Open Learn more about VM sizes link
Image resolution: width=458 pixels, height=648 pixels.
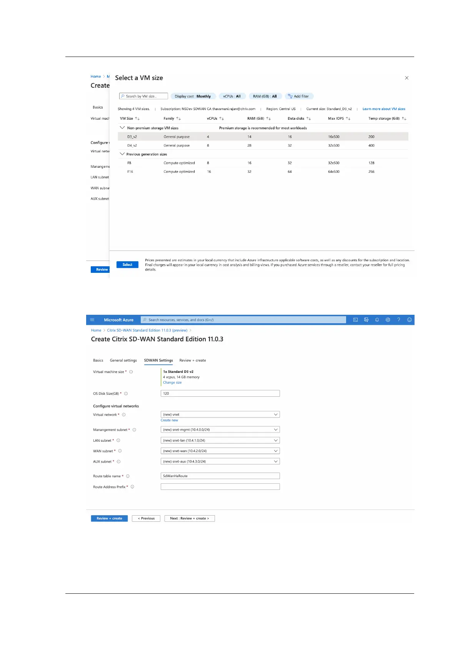click(384, 109)
